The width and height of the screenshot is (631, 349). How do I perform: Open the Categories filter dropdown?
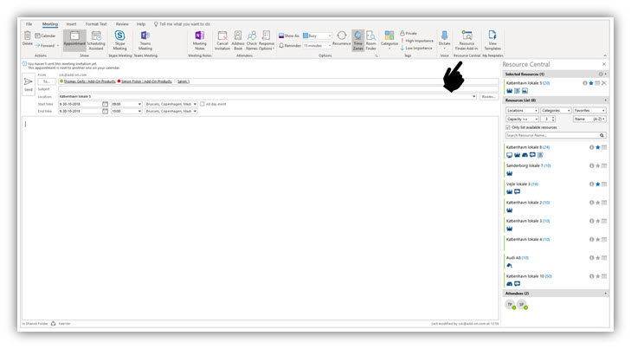click(556, 110)
